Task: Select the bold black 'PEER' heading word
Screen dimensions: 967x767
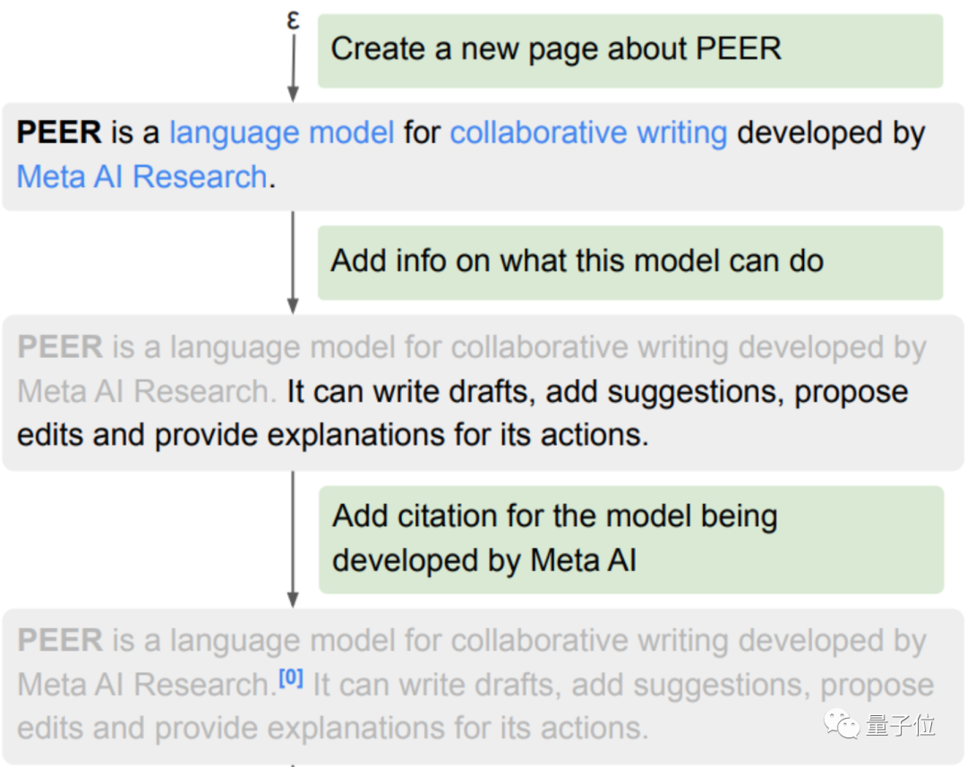Action: (x=58, y=132)
